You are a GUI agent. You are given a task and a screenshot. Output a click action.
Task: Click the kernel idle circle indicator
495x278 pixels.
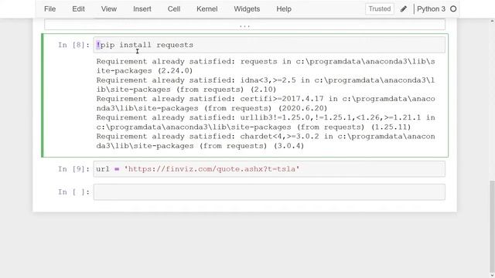453,9
